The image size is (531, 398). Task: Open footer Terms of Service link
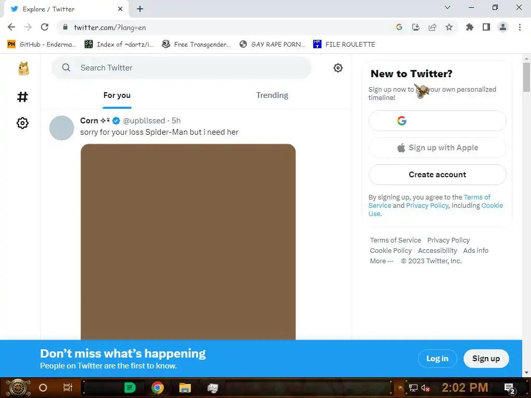coord(395,240)
